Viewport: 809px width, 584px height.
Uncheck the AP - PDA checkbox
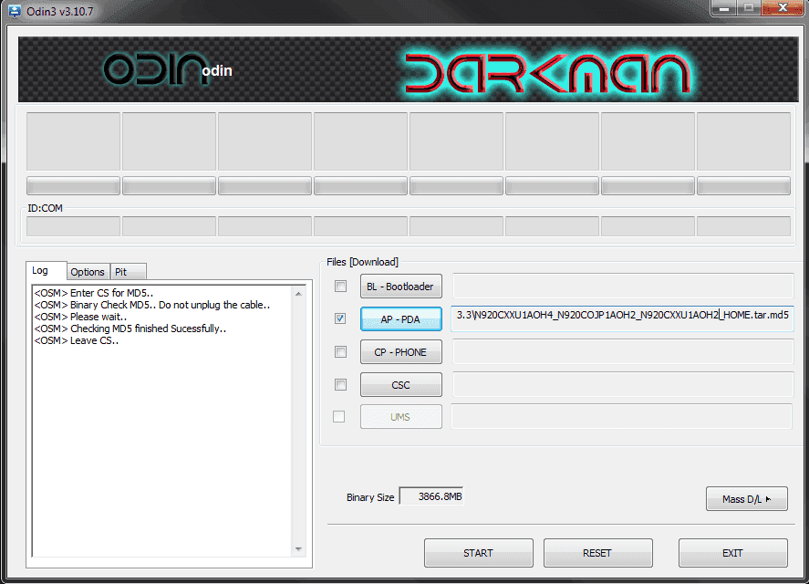pyautogui.click(x=340, y=318)
